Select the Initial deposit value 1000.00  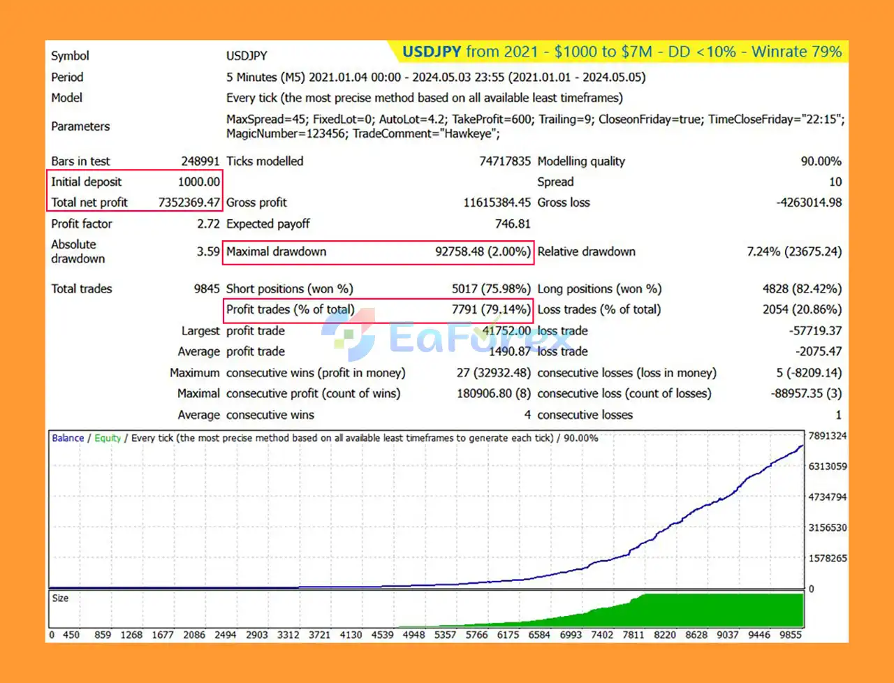(199, 182)
